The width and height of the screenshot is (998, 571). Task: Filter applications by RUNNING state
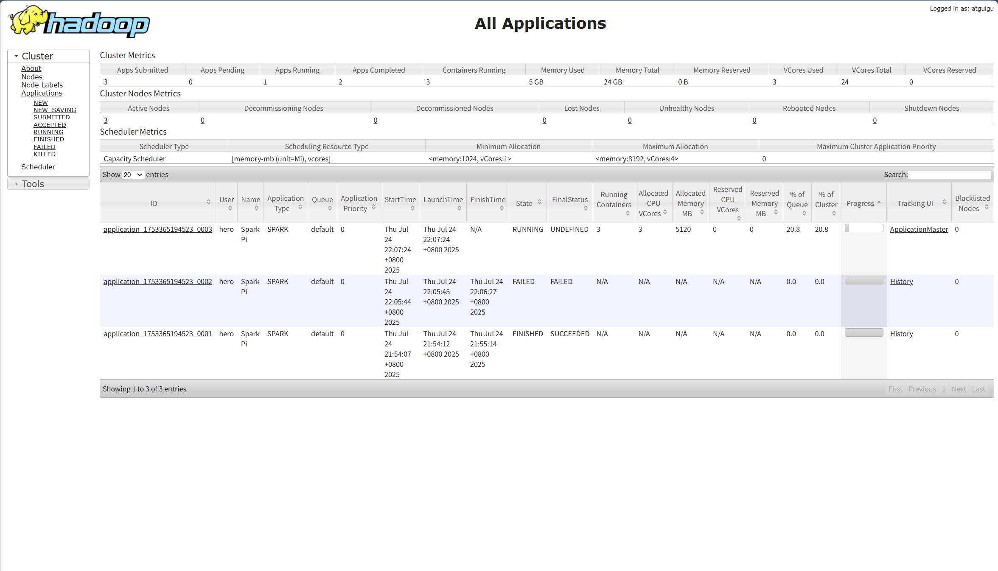pos(48,132)
